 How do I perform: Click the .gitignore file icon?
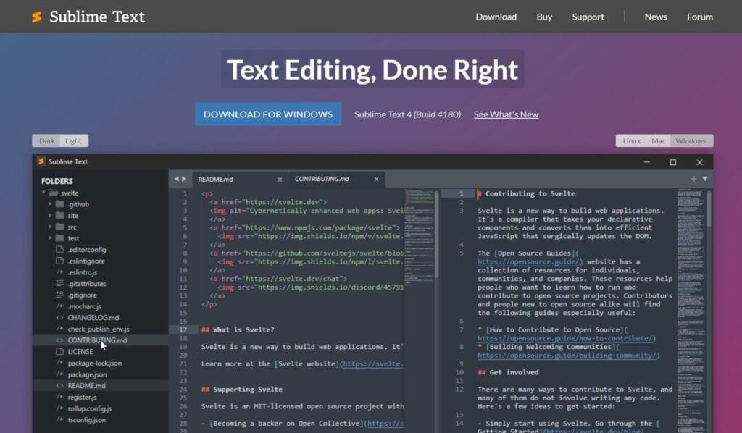[59, 295]
